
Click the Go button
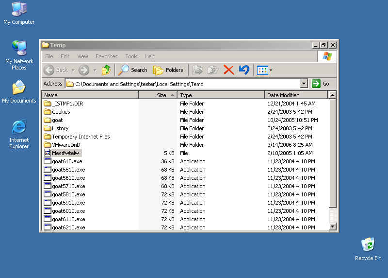(x=321, y=84)
